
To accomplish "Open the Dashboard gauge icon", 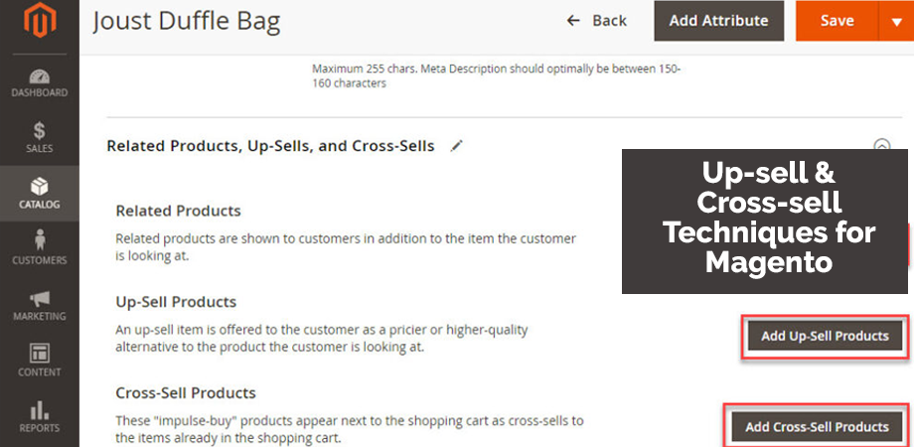I will (39, 76).
